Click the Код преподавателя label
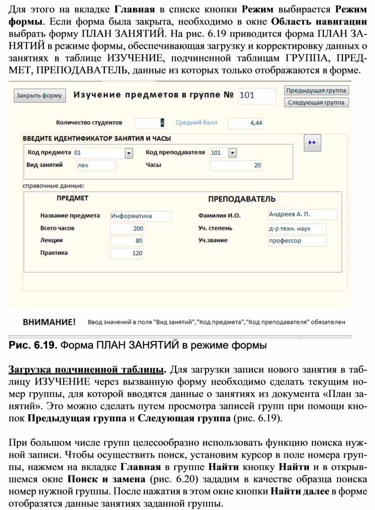The image size is (375, 510). [x=175, y=152]
